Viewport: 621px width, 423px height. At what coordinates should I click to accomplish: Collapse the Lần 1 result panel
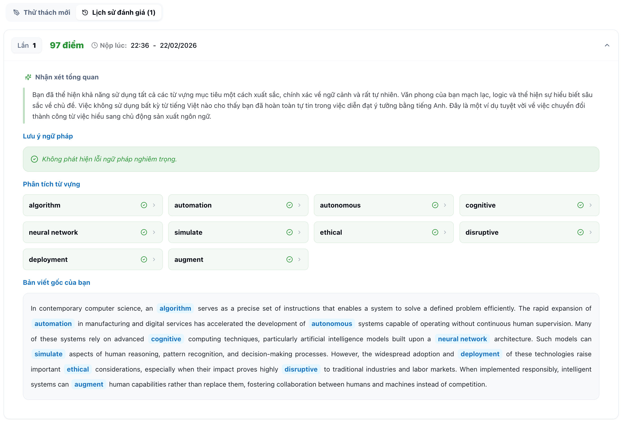tap(606, 45)
